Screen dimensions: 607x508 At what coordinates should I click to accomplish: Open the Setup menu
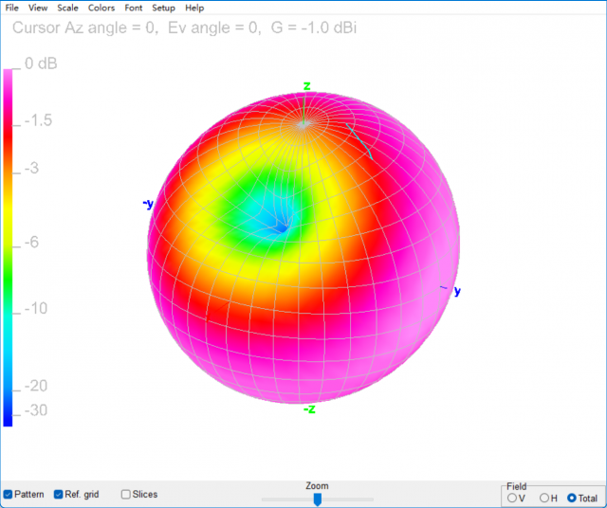point(163,8)
